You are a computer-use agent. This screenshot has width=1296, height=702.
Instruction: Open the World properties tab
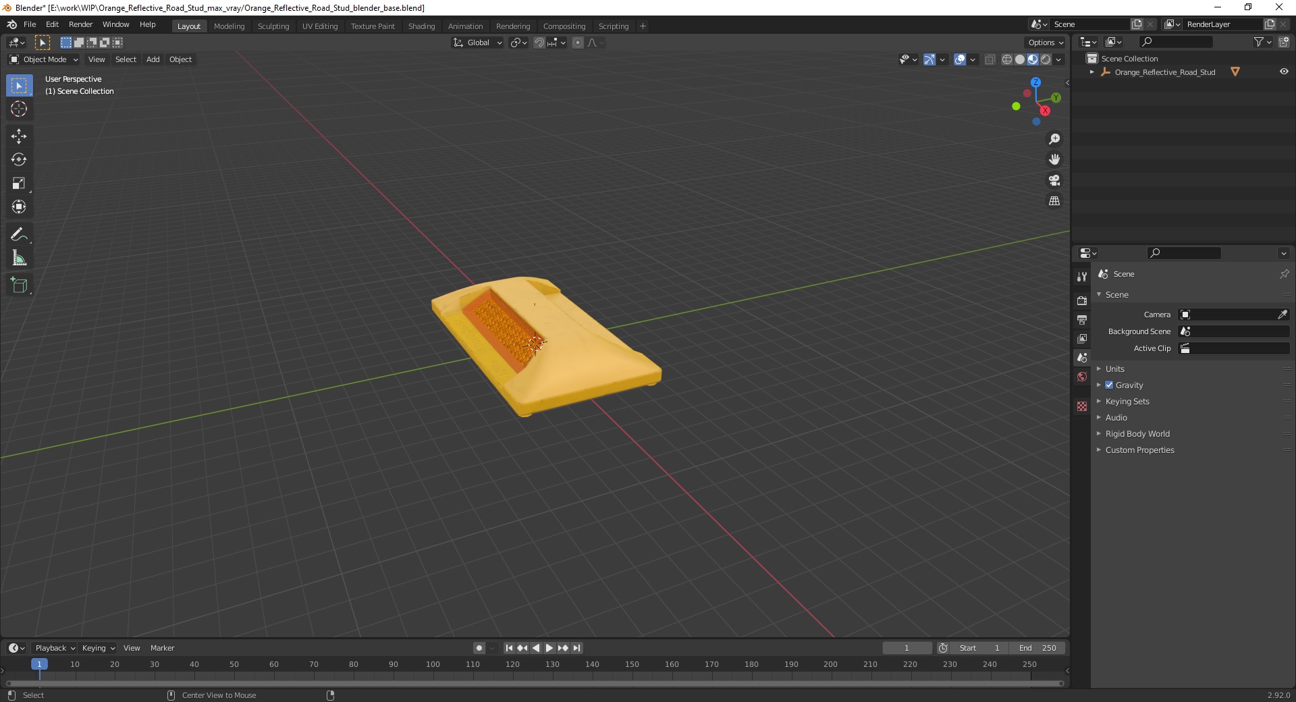point(1082,377)
